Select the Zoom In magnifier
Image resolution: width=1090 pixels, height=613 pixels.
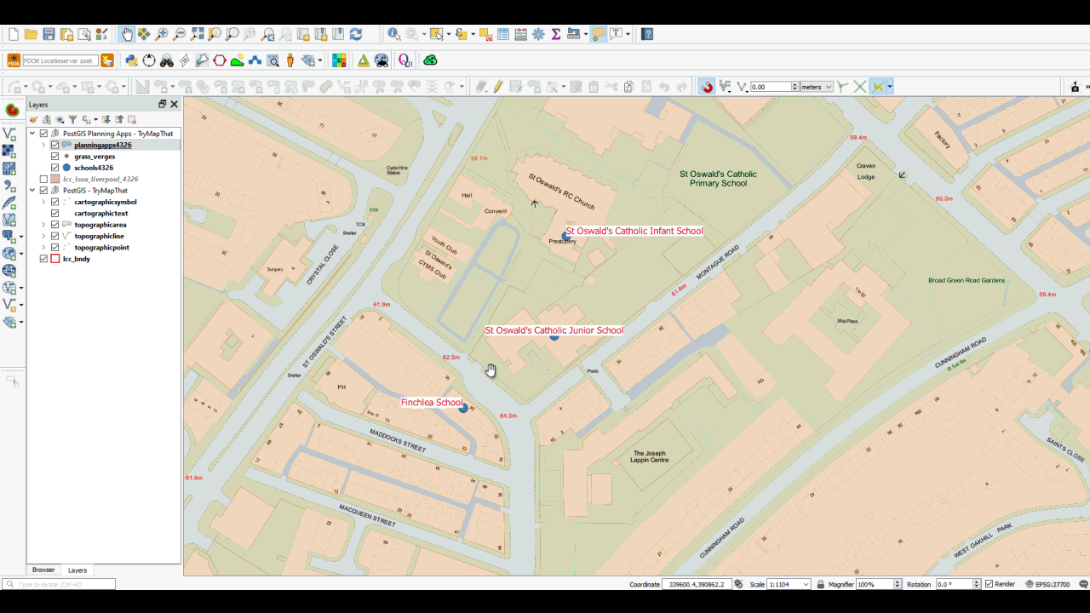[161, 34]
